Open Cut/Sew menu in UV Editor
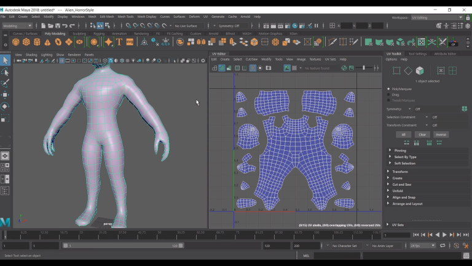 [x=251, y=59]
